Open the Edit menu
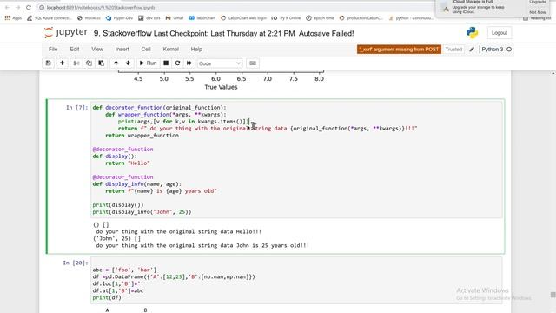Image resolution: width=556 pixels, height=313 pixels. (x=75, y=50)
